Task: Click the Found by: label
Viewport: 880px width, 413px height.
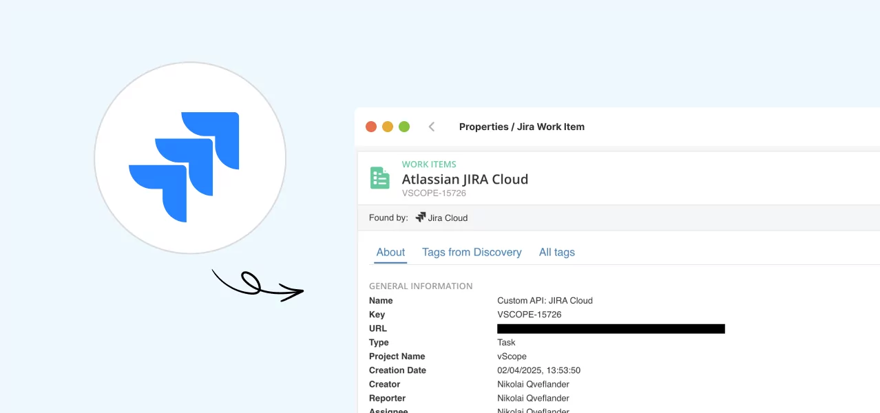Action: pyautogui.click(x=388, y=218)
